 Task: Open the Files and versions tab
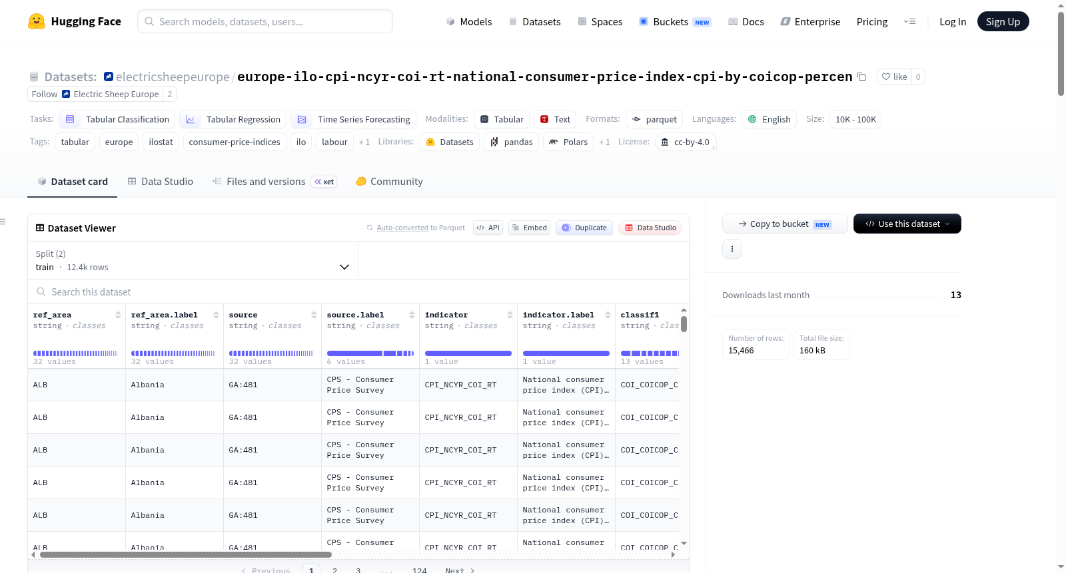[274, 181]
